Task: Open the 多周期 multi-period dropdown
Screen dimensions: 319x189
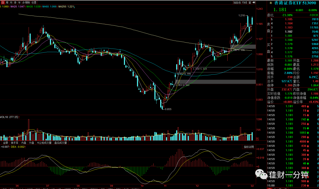Action: point(26,2)
